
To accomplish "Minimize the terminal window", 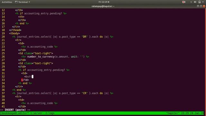I will pos(198,6).
